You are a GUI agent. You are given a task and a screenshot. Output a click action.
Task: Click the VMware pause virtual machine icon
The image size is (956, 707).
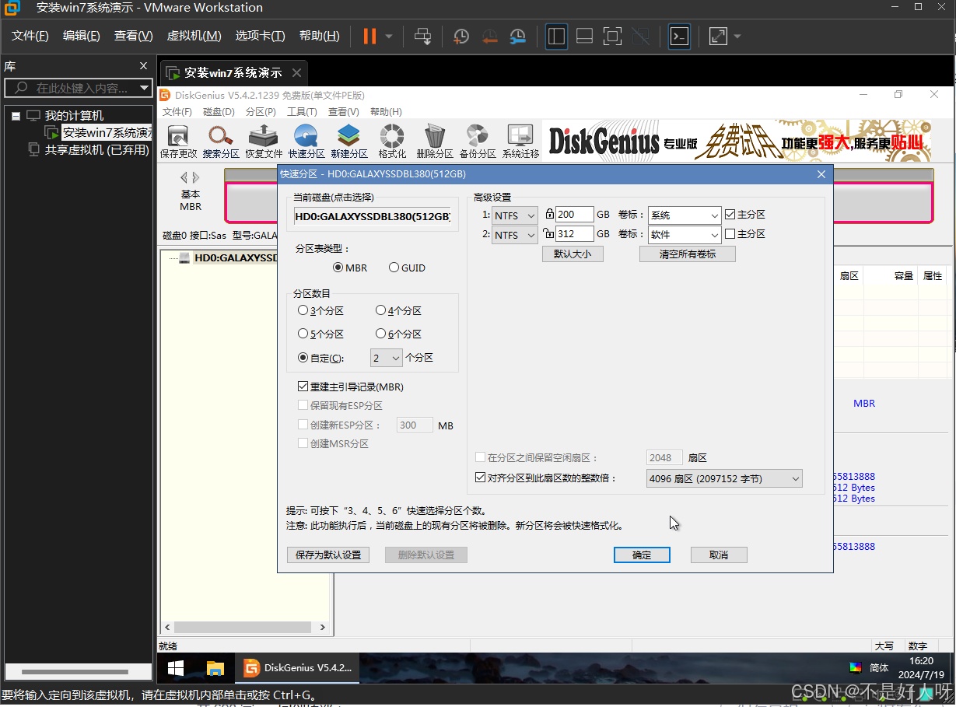pyautogui.click(x=369, y=36)
